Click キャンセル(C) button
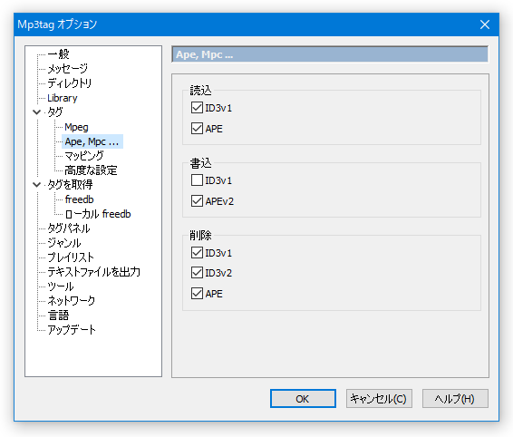 pos(379,398)
